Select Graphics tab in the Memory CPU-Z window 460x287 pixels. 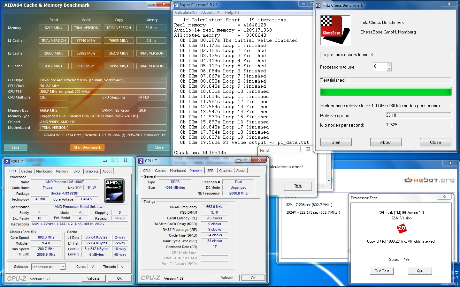(226, 171)
